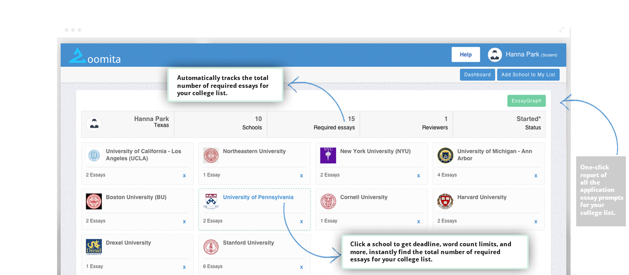The image size is (629, 275).
Task: Click the 1 Reviewers summary
Action: tap(435, 123)
